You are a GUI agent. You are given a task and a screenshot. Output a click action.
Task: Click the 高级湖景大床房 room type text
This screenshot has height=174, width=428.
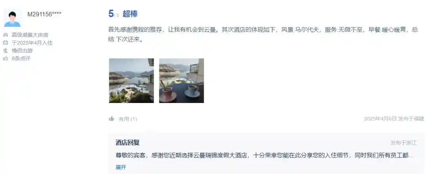(x=30, y=35)
